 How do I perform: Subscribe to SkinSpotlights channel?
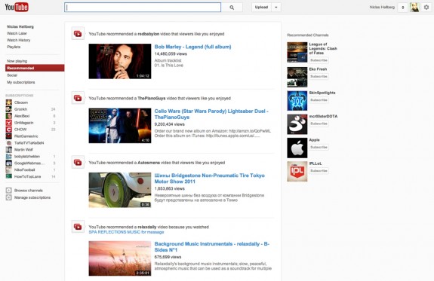(319, 100)
